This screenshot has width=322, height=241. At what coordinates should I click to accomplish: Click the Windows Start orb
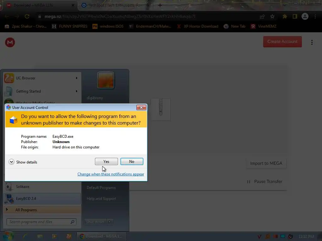click(8, 236)
